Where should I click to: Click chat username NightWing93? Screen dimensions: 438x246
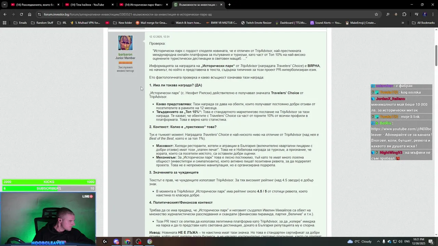391,153
